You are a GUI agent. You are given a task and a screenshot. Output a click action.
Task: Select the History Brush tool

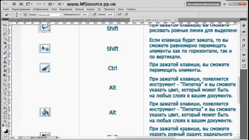pyautogui.click(x=5, y=66)
